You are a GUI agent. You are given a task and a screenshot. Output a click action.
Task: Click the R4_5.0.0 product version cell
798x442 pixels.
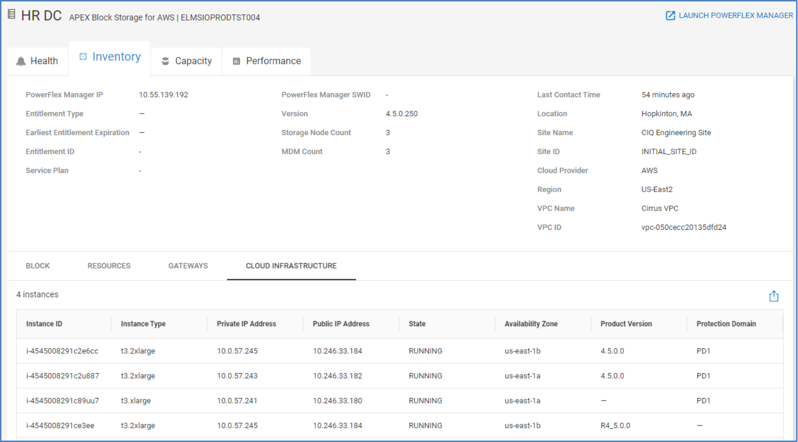615,426
